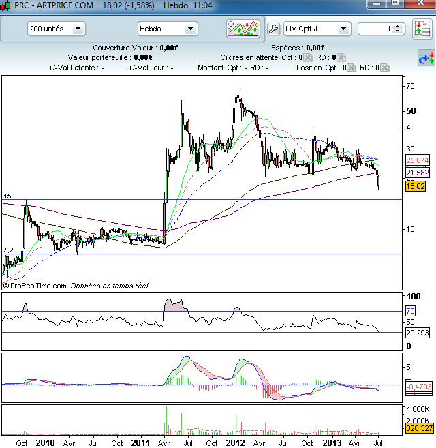Click the blue arrow trading mode icon

point(426,58)
